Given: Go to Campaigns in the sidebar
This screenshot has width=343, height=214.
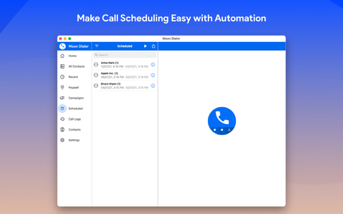Looking at the screenshot, I should 75,98.
